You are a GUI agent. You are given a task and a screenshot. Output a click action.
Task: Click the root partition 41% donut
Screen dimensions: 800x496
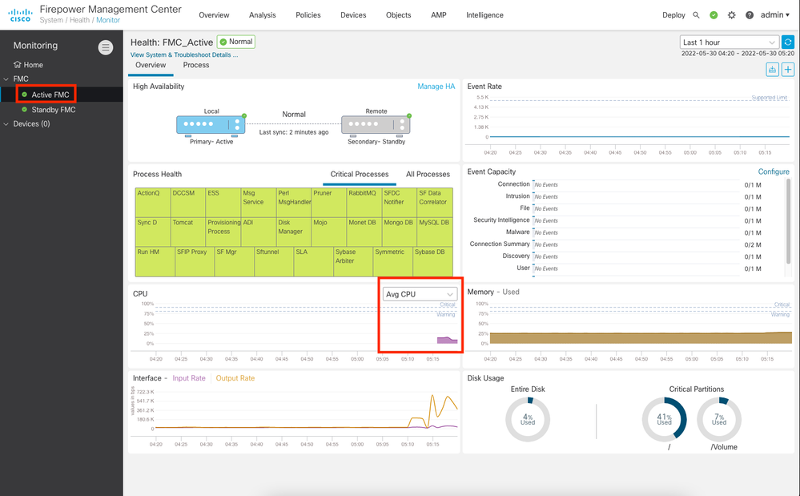pos(665,419)
